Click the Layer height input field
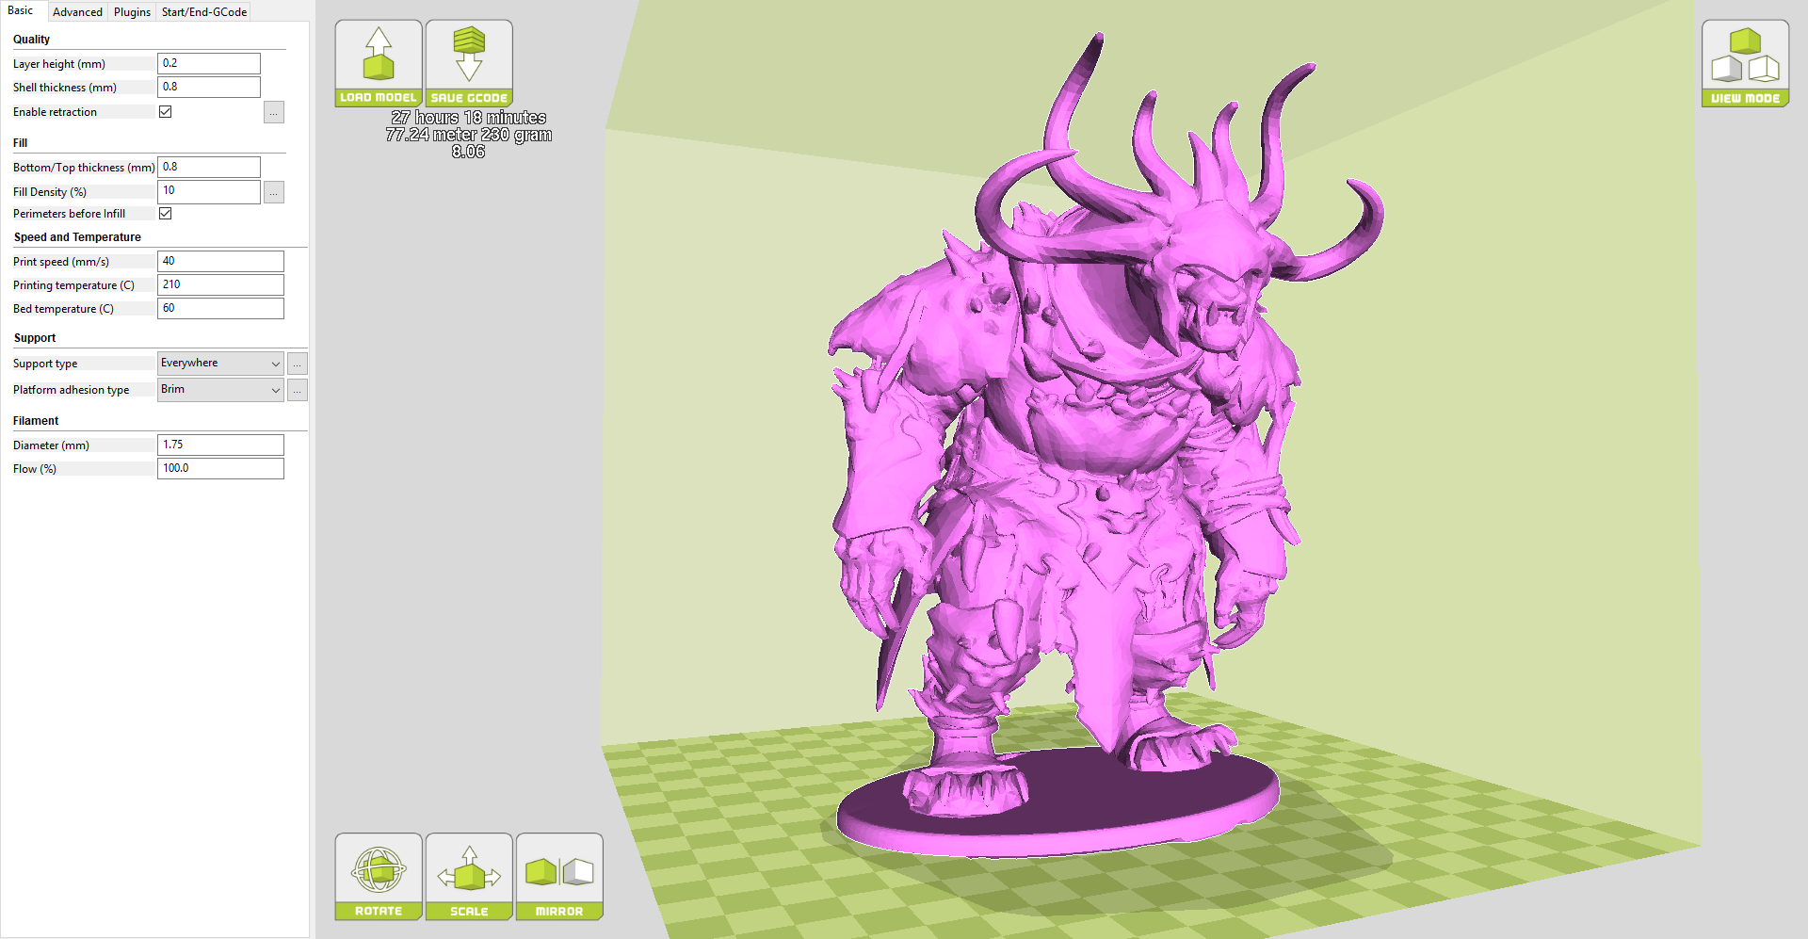Viewport: 1808px width, 939px height. pos(209,63)
